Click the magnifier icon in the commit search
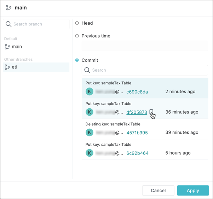The height and width of the screenshot is (199, 213). click(x=87, y=70)
